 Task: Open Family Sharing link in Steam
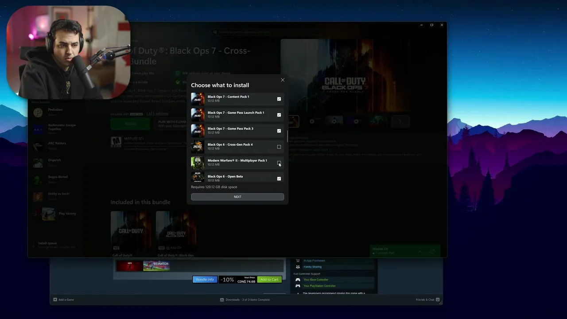(313, 267)
